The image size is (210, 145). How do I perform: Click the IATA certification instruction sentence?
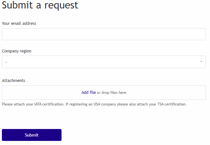(33, 104)
